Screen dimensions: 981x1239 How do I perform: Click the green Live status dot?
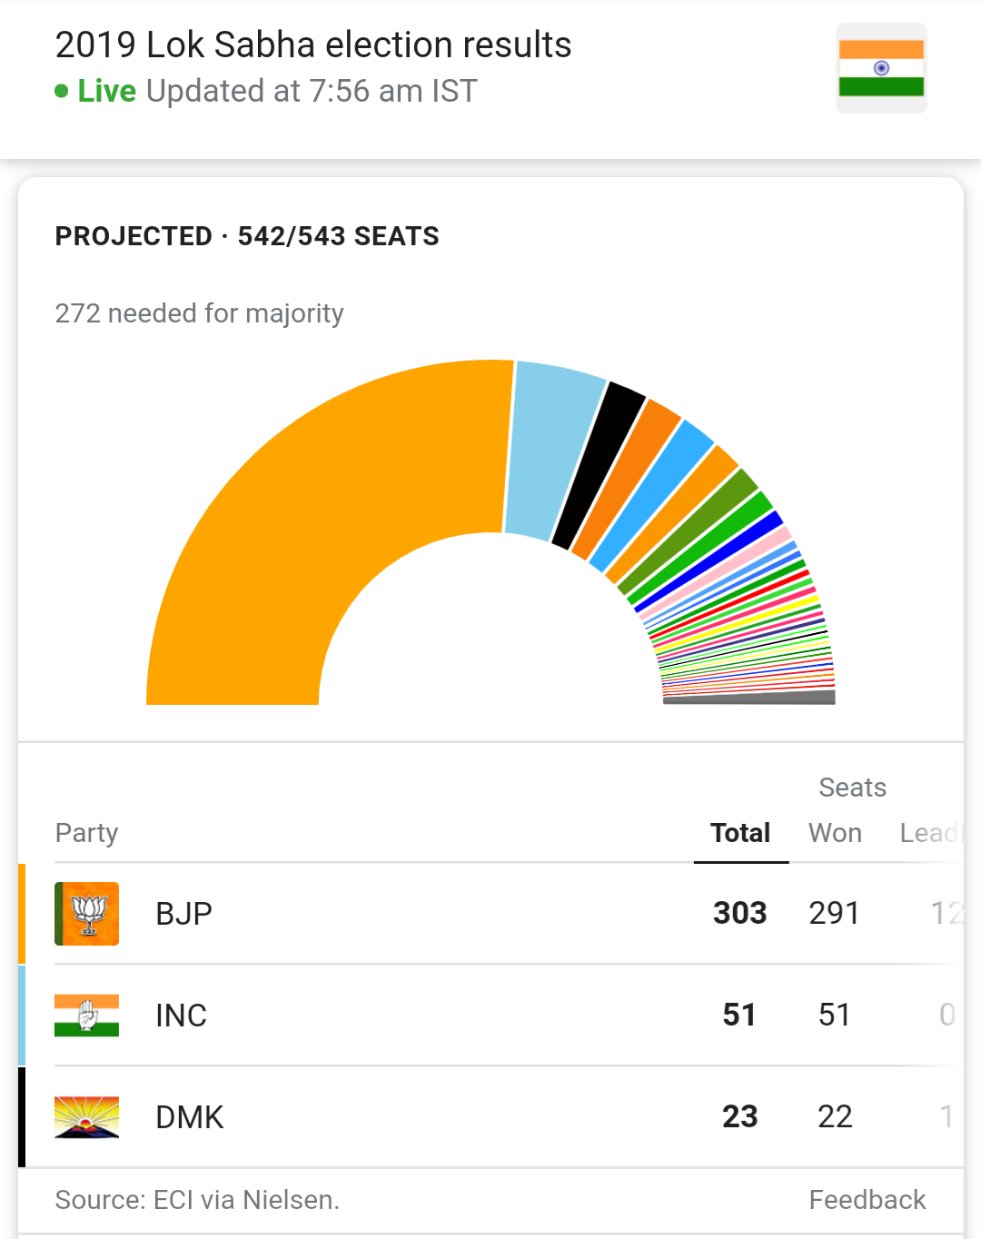pyautogui.click(x=62, y=91)
